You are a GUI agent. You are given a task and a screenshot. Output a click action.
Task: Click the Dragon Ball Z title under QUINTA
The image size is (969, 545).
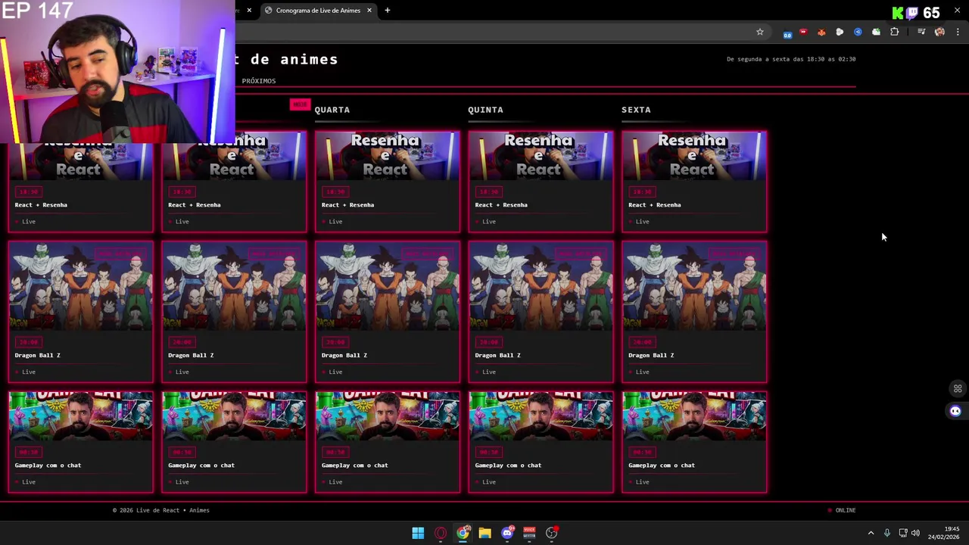click(x=497, y=355)
